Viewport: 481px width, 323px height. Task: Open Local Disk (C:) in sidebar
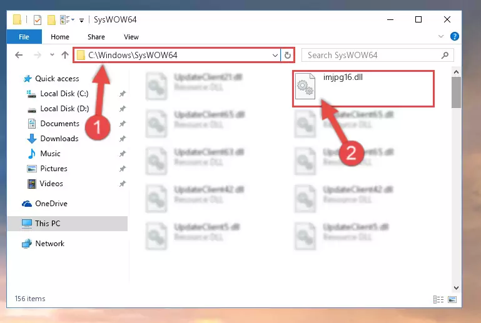[x=64, y=94]
